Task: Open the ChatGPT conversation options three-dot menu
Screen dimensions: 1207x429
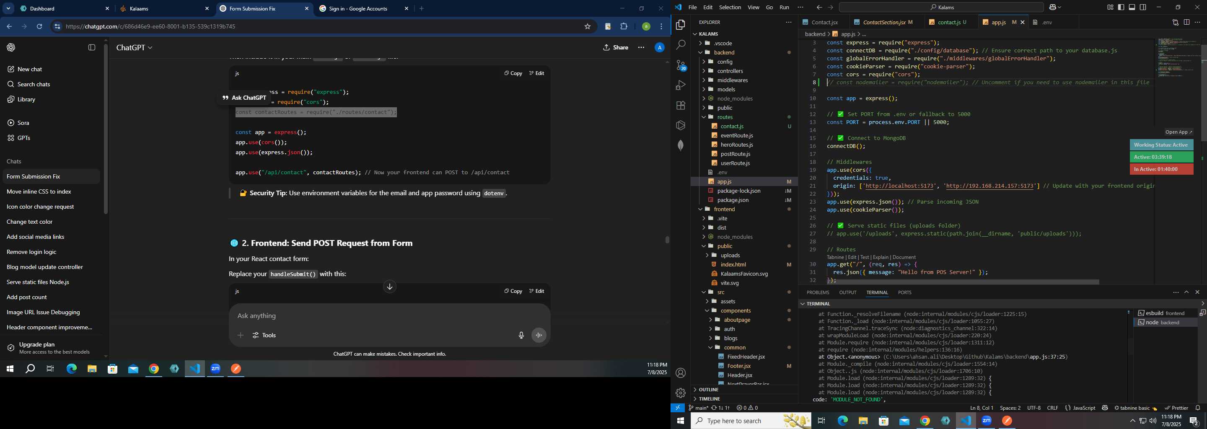Action: [x=641, y=47]
